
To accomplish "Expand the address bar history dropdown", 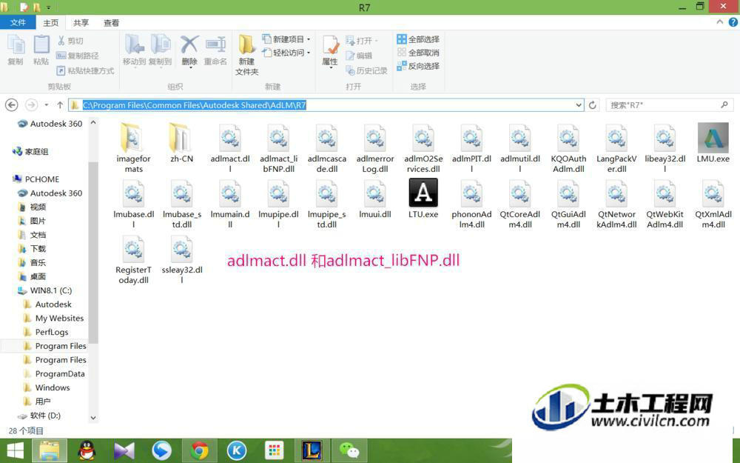I will (x=579, y=105).
